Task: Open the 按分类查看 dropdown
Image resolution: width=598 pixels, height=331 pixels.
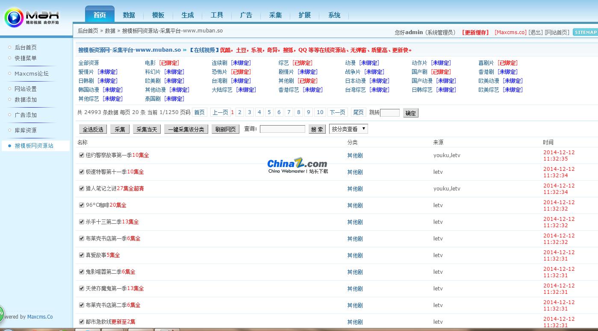Action: coord(348,129)
